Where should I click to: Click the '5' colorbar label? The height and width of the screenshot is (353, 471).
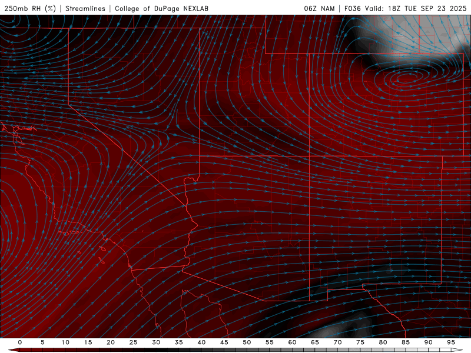[42, 342]
